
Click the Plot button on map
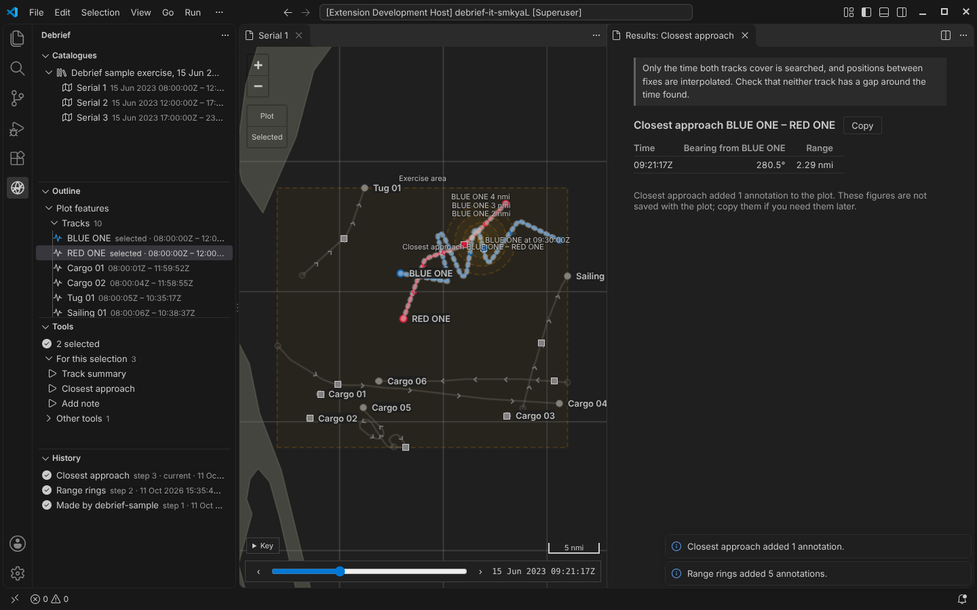tap(267, 116)
